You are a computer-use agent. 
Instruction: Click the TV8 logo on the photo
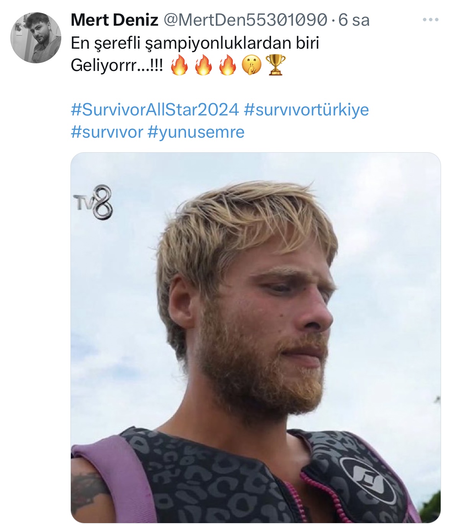coord(93,202)
